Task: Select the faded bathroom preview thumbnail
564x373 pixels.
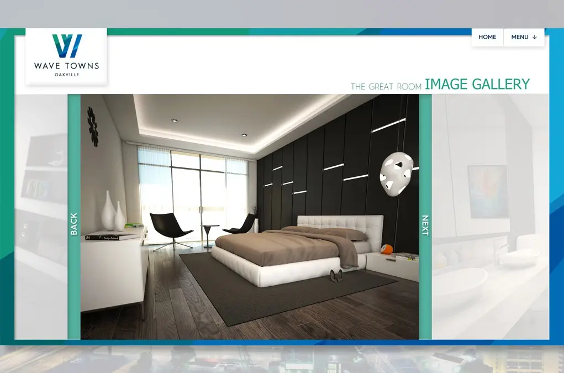Action: point(491,217)
